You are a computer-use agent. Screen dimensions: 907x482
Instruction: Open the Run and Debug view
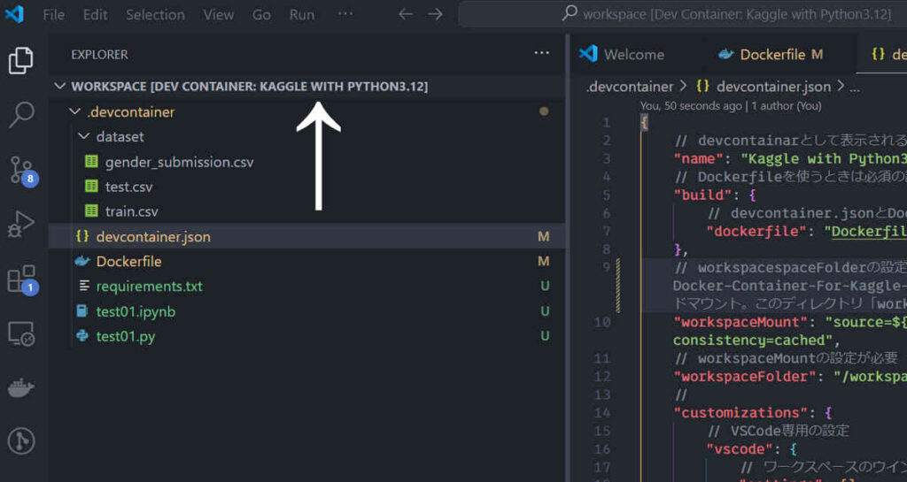tap(20, 223)
